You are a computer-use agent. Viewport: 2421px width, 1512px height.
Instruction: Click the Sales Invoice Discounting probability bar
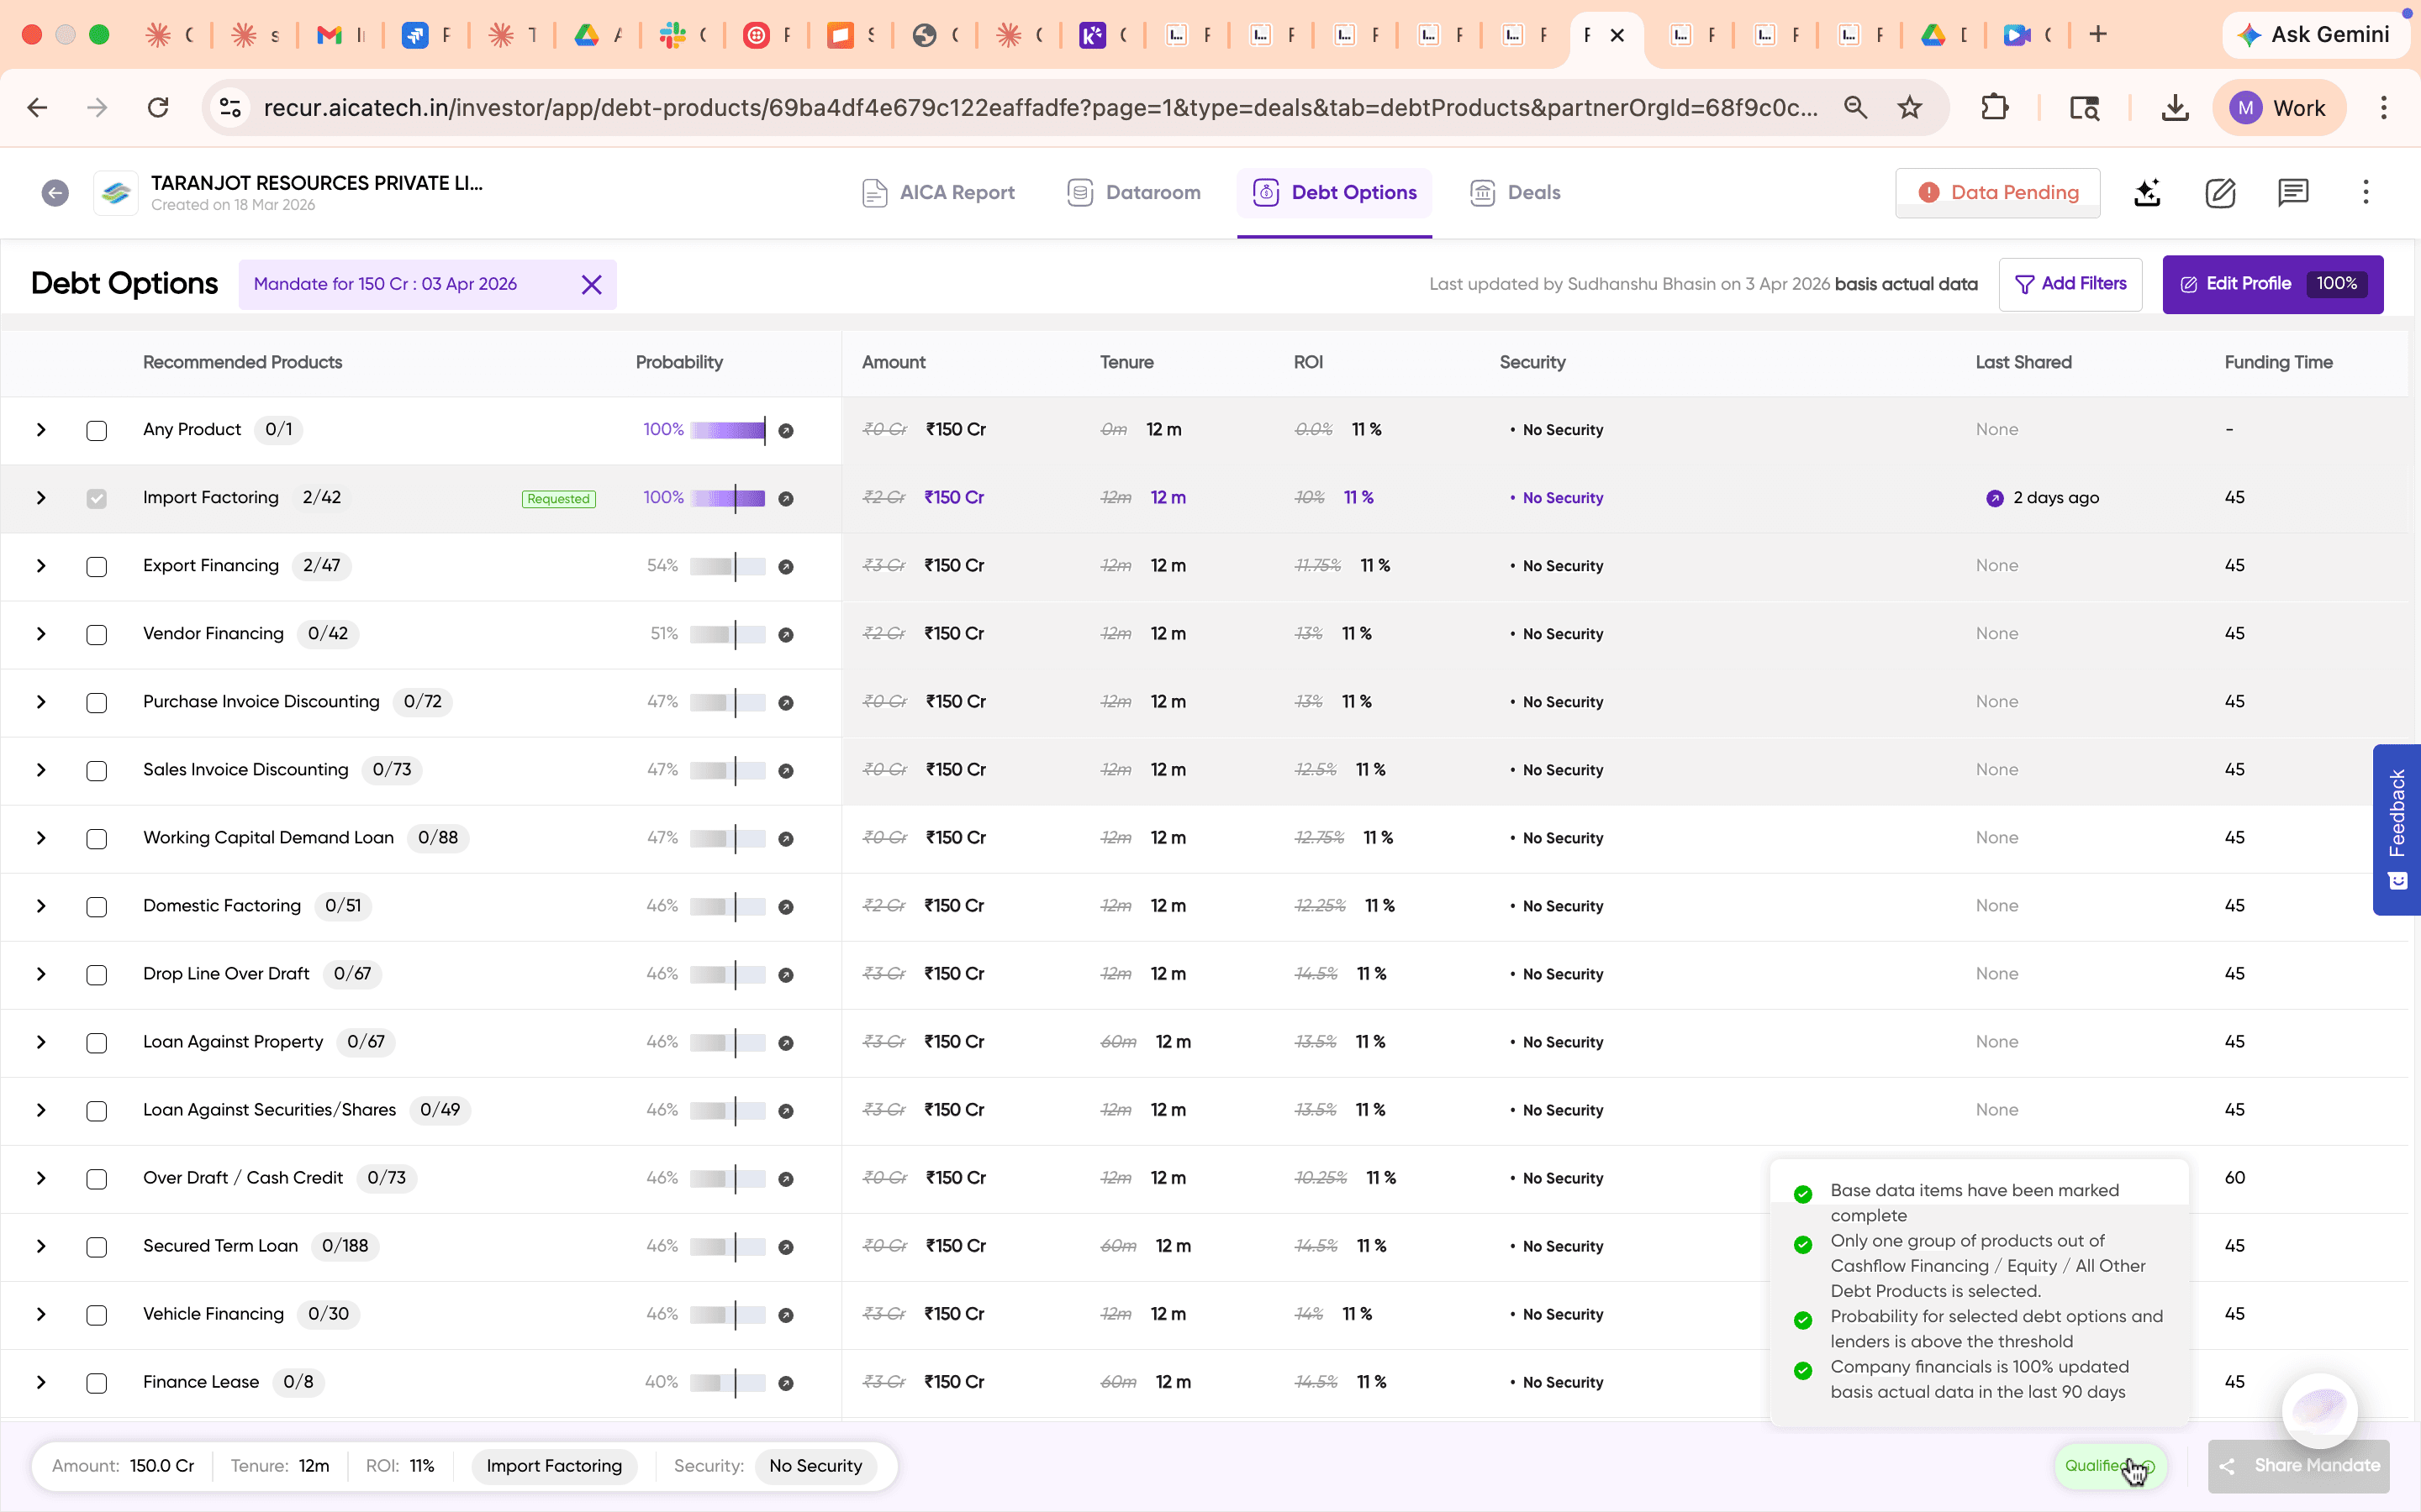point(727,770)
